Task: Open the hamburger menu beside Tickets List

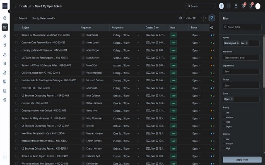Action: point(16,6)
